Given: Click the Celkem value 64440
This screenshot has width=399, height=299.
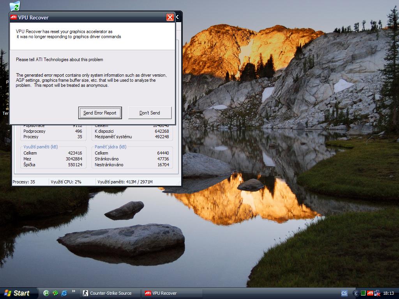Looking at the screenshot, I should [163, 153].
